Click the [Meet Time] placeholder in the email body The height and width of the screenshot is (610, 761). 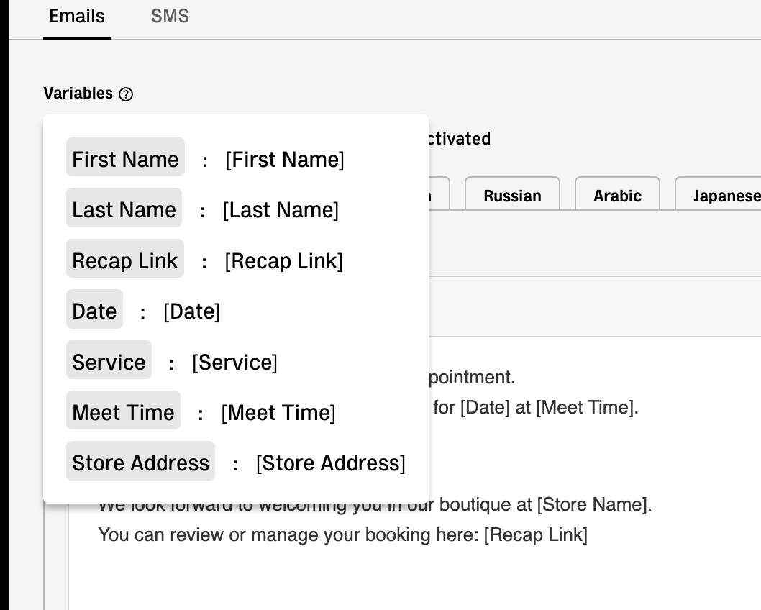(x=586, y=408)
